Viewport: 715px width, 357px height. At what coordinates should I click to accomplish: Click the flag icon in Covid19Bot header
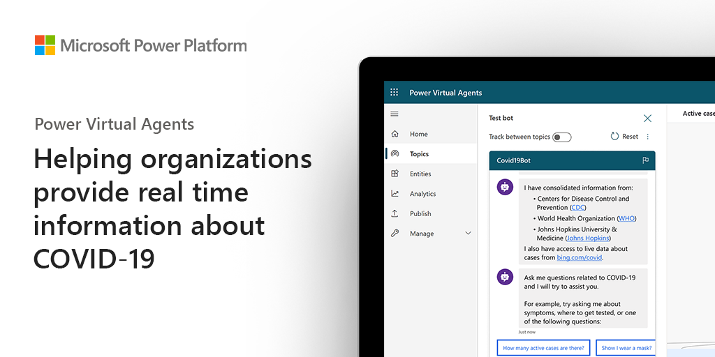645,160
